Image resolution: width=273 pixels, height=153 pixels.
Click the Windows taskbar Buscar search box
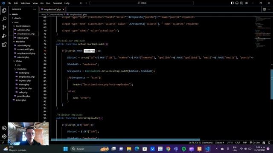pos(90,149)
